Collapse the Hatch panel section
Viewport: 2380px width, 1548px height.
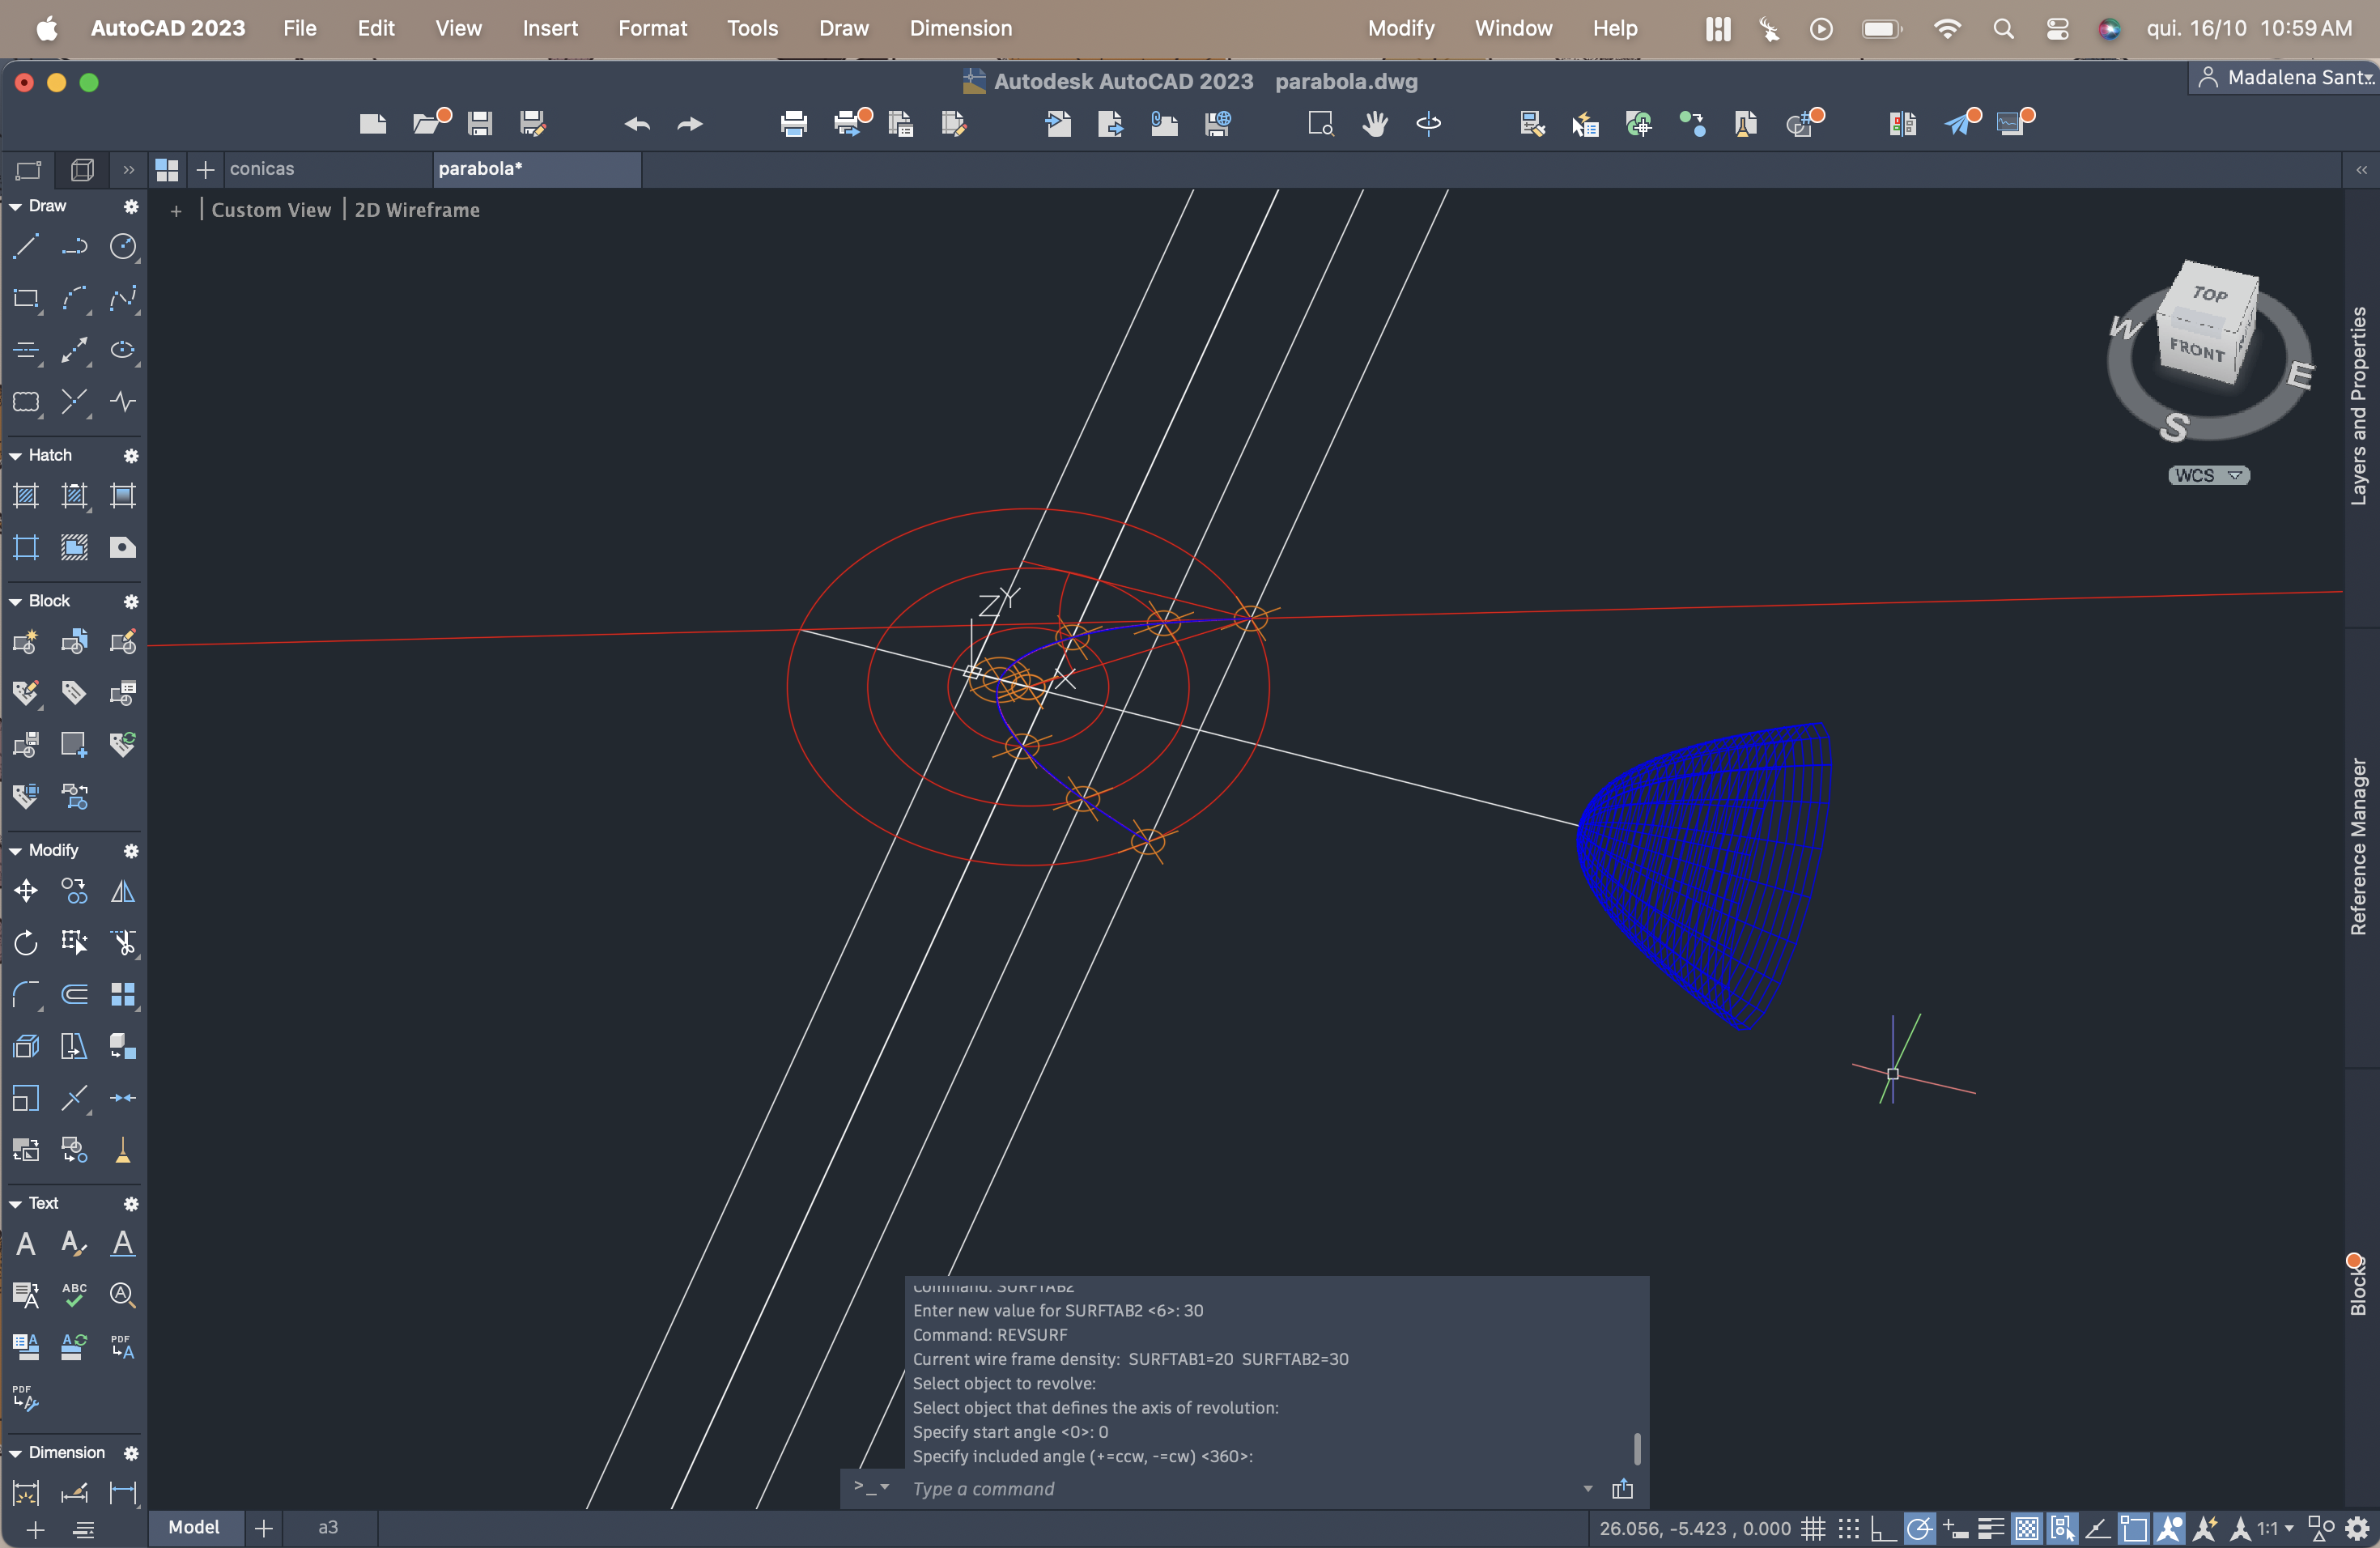click(16, 456)
